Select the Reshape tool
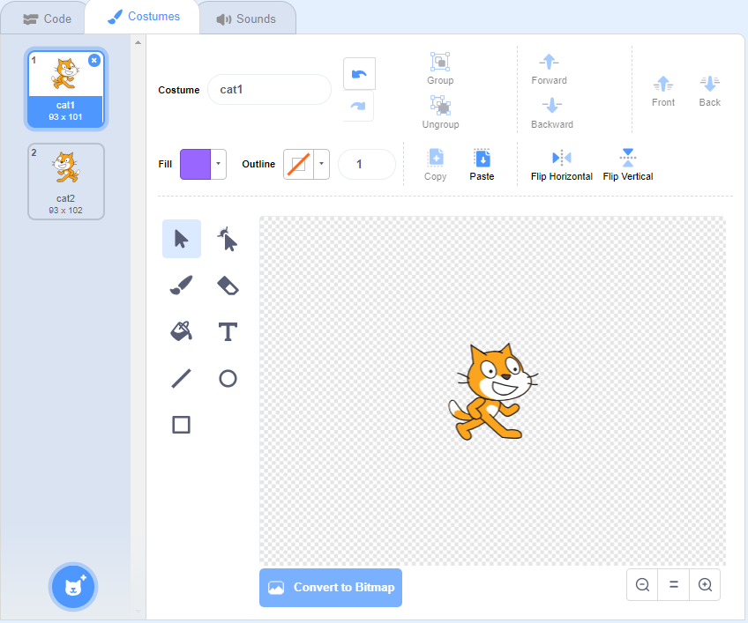 (228, 239)
